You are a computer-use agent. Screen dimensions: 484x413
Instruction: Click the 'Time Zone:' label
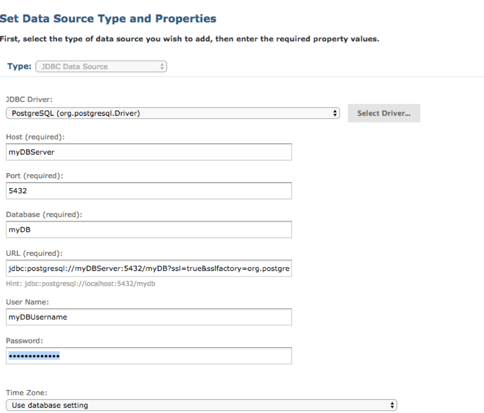(x=27, y=392)
